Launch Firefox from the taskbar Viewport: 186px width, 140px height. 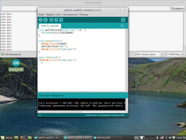22,138
